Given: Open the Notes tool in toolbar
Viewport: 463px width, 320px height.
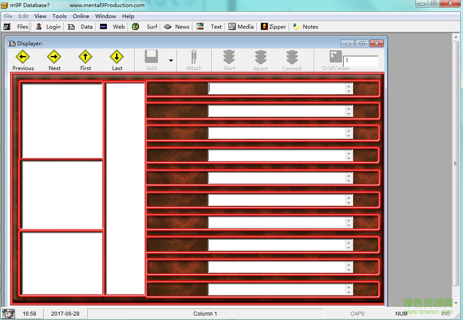Looking at the screenshot, I should [305, 26].
